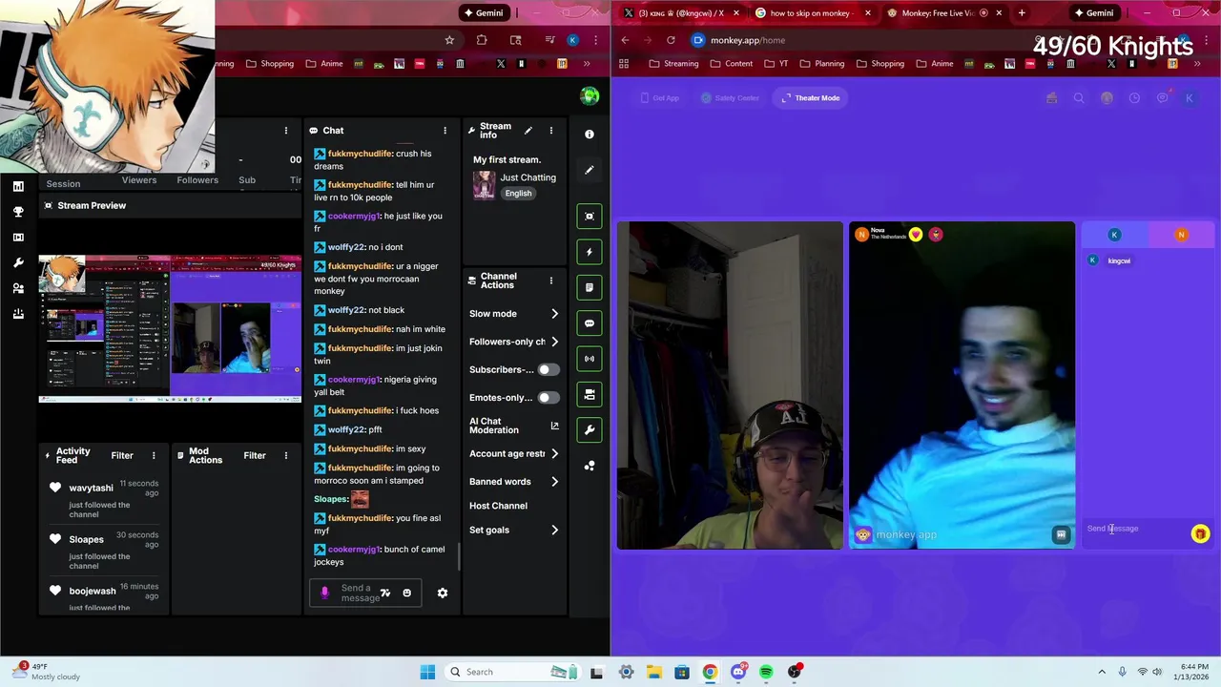1221x687 pixels.
Task: Open the emote picker in chat box
Action: tap(406, 593)
